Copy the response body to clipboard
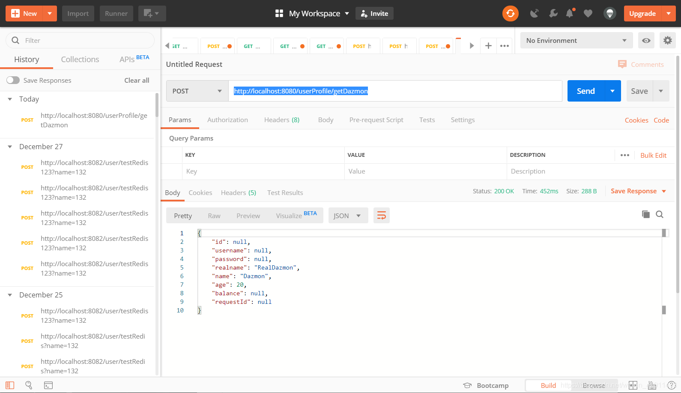The width and height of the screenshot is (681, 393). tap(646, 214)
